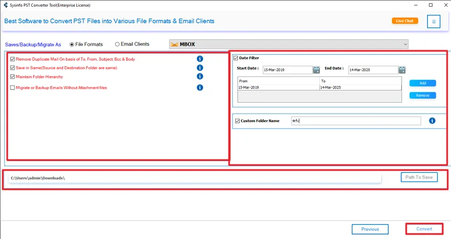
Task: Minimize the PST Converter window
Action: point(416,5)
